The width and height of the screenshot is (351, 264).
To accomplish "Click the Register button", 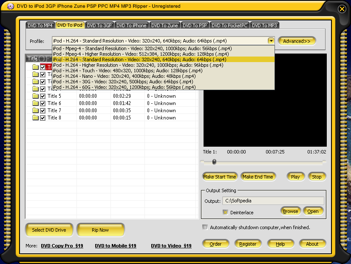I will (248, 244).
